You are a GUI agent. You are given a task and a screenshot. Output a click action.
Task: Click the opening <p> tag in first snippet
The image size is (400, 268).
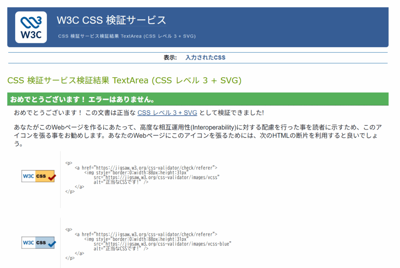[69, 163]
